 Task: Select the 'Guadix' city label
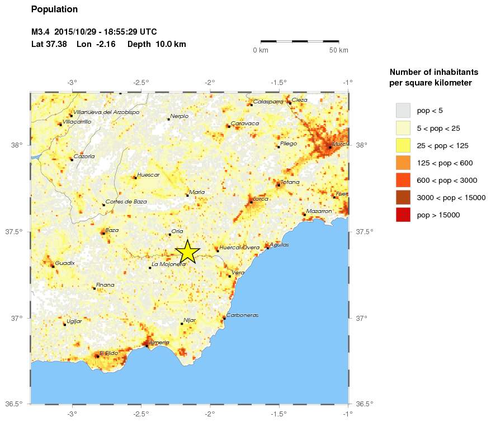click(65, 263)
